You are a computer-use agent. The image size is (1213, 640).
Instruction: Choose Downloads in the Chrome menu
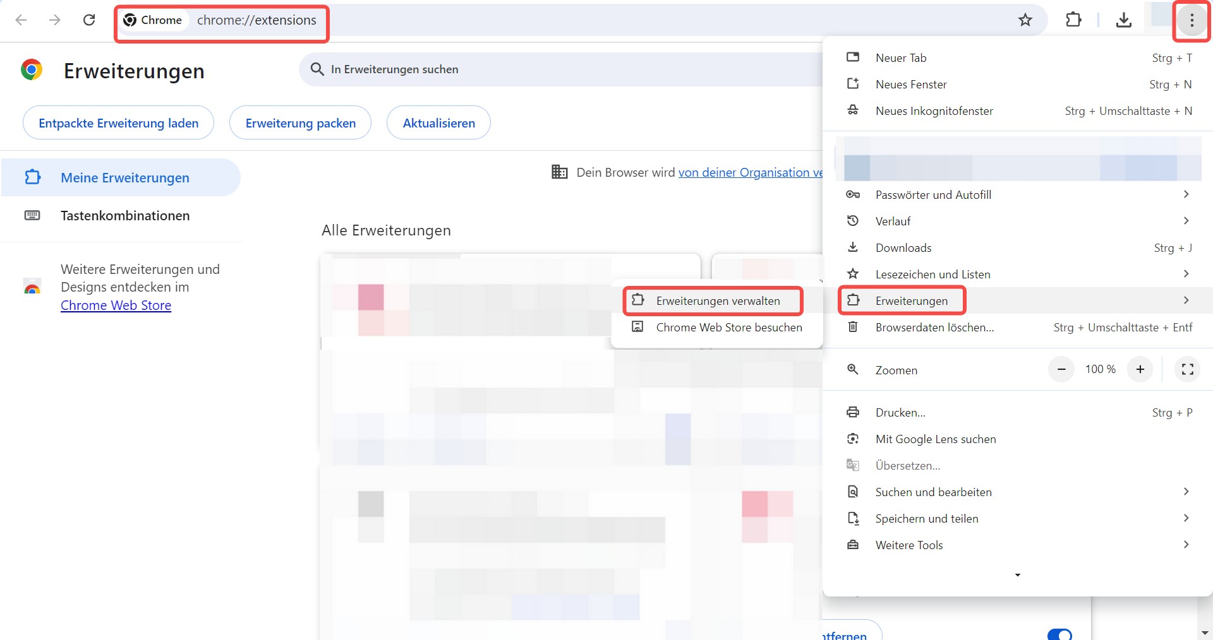coord(1017,247)
